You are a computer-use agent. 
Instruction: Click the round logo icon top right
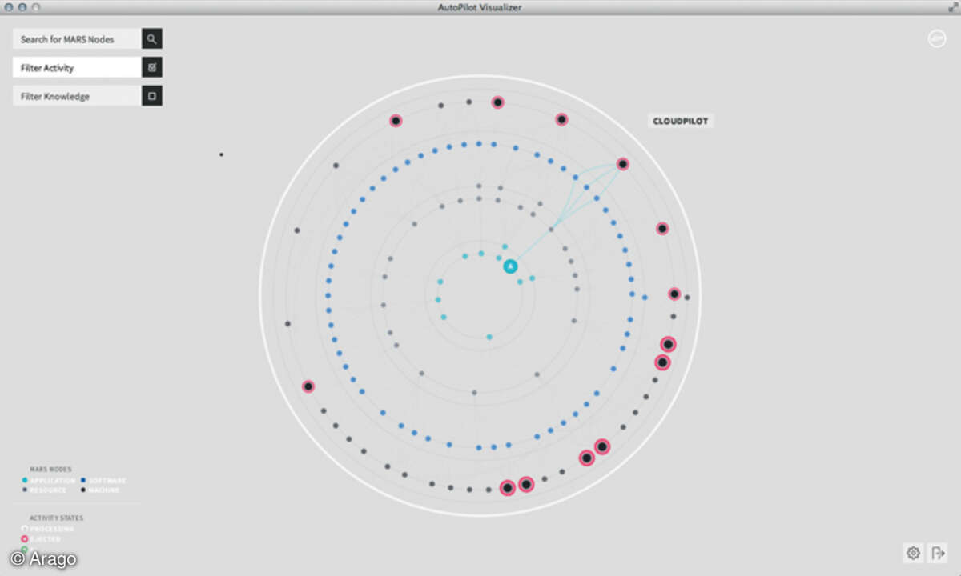pyautogui.click(x=936, y=38)
